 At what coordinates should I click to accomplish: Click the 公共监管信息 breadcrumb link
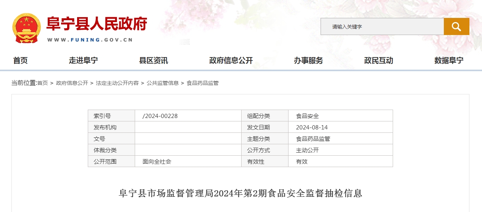[x=163, y=83]
